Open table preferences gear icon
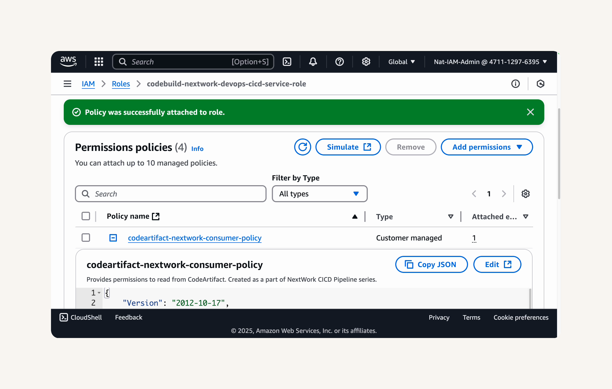Viewport: 612px width, 389px height. tap(526, 194)
